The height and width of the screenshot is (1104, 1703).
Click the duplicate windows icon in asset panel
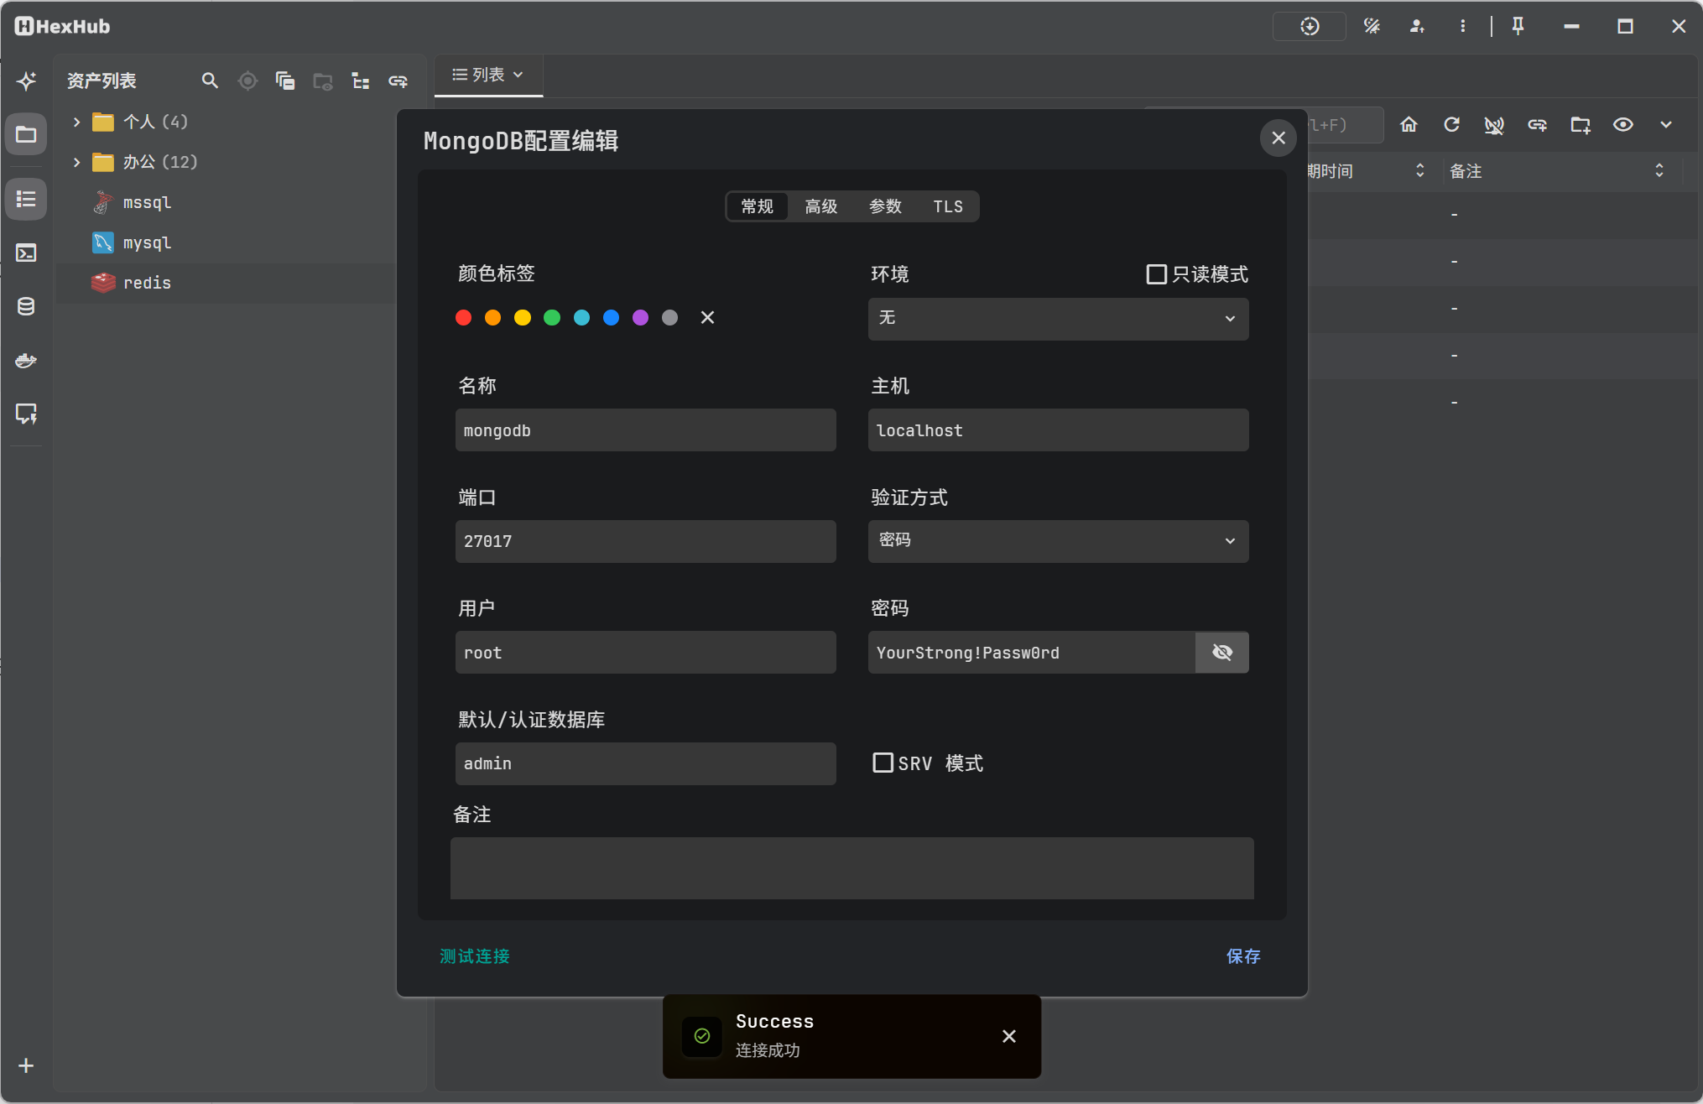tap(285, 81)
